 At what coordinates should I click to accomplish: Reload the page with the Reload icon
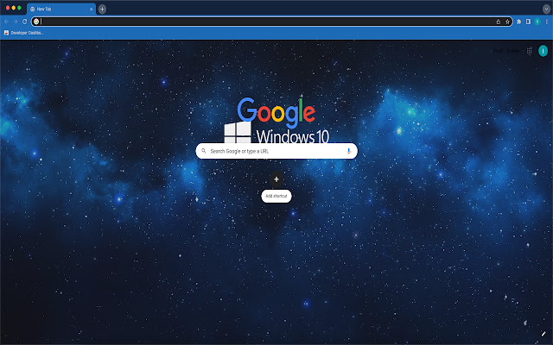[25, 22]
